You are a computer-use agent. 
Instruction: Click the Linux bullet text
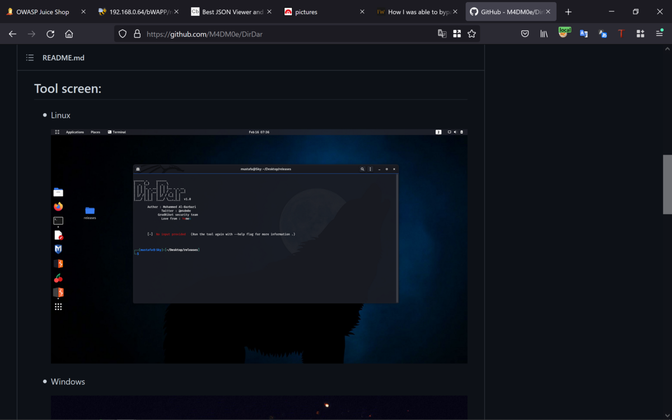(60, 115)
